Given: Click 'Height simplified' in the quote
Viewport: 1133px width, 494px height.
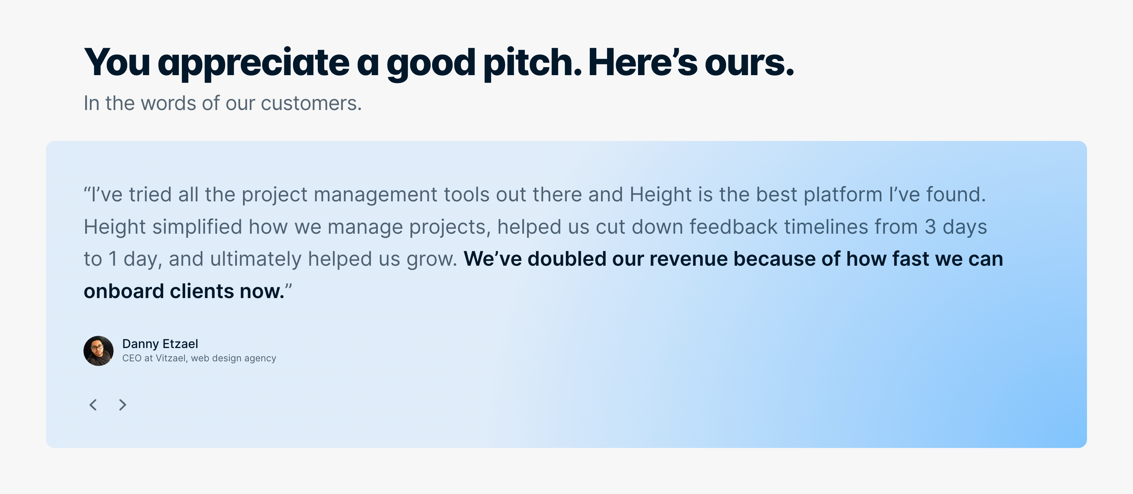Looking at the screenshot, I should click(163, 227).
